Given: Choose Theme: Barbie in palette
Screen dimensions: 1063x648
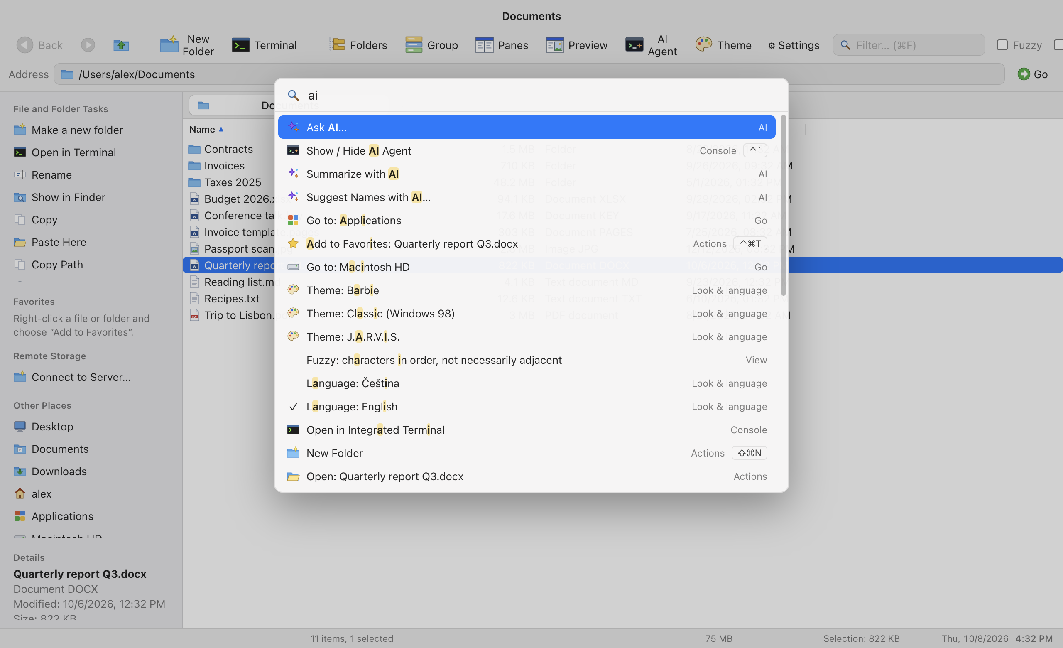Looking at the screenshot, I should [x=527, y=290].
